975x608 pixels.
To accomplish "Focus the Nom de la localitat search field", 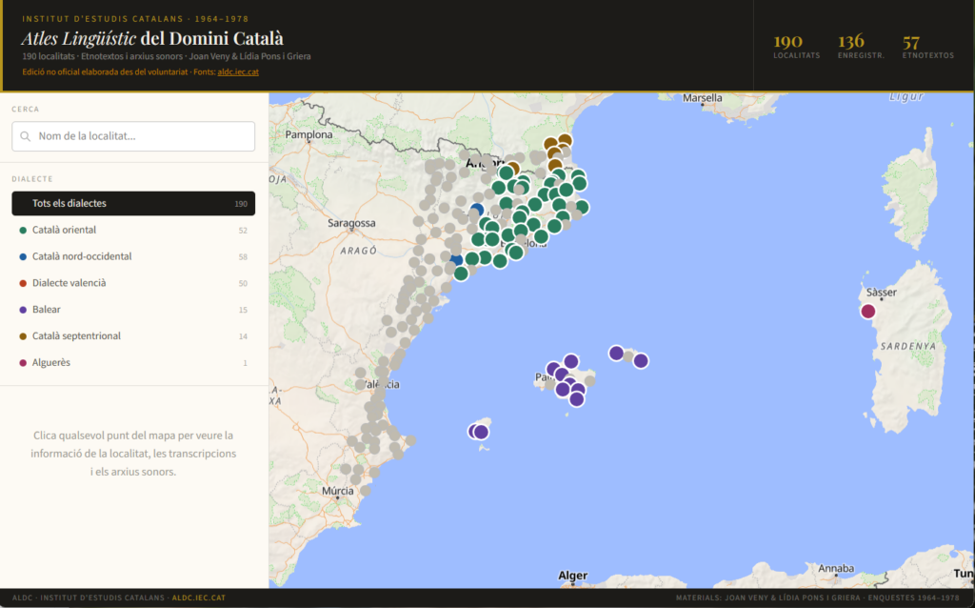I will click(x=143, y=136).
